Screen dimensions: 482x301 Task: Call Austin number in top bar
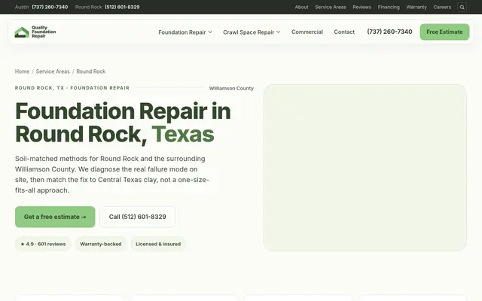tap(50, 7)
